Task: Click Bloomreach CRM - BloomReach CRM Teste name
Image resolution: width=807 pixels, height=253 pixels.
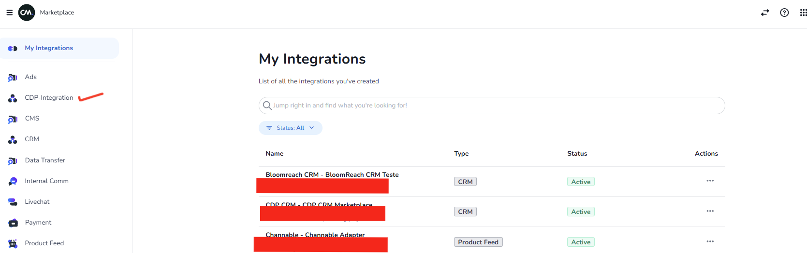Action: [332, 174]
